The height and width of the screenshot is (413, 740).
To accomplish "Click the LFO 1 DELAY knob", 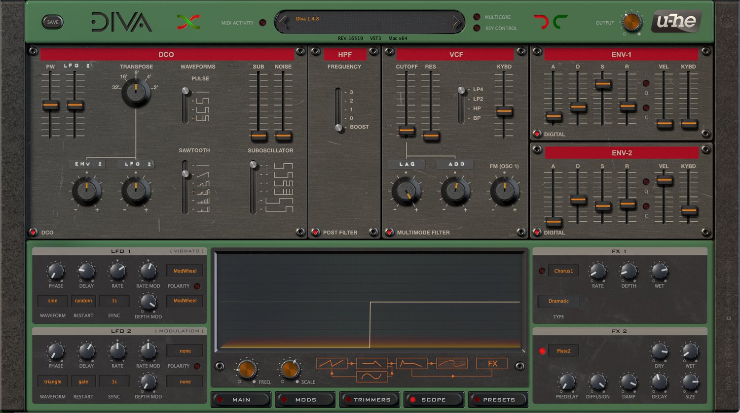I will (x=86, y=271).
